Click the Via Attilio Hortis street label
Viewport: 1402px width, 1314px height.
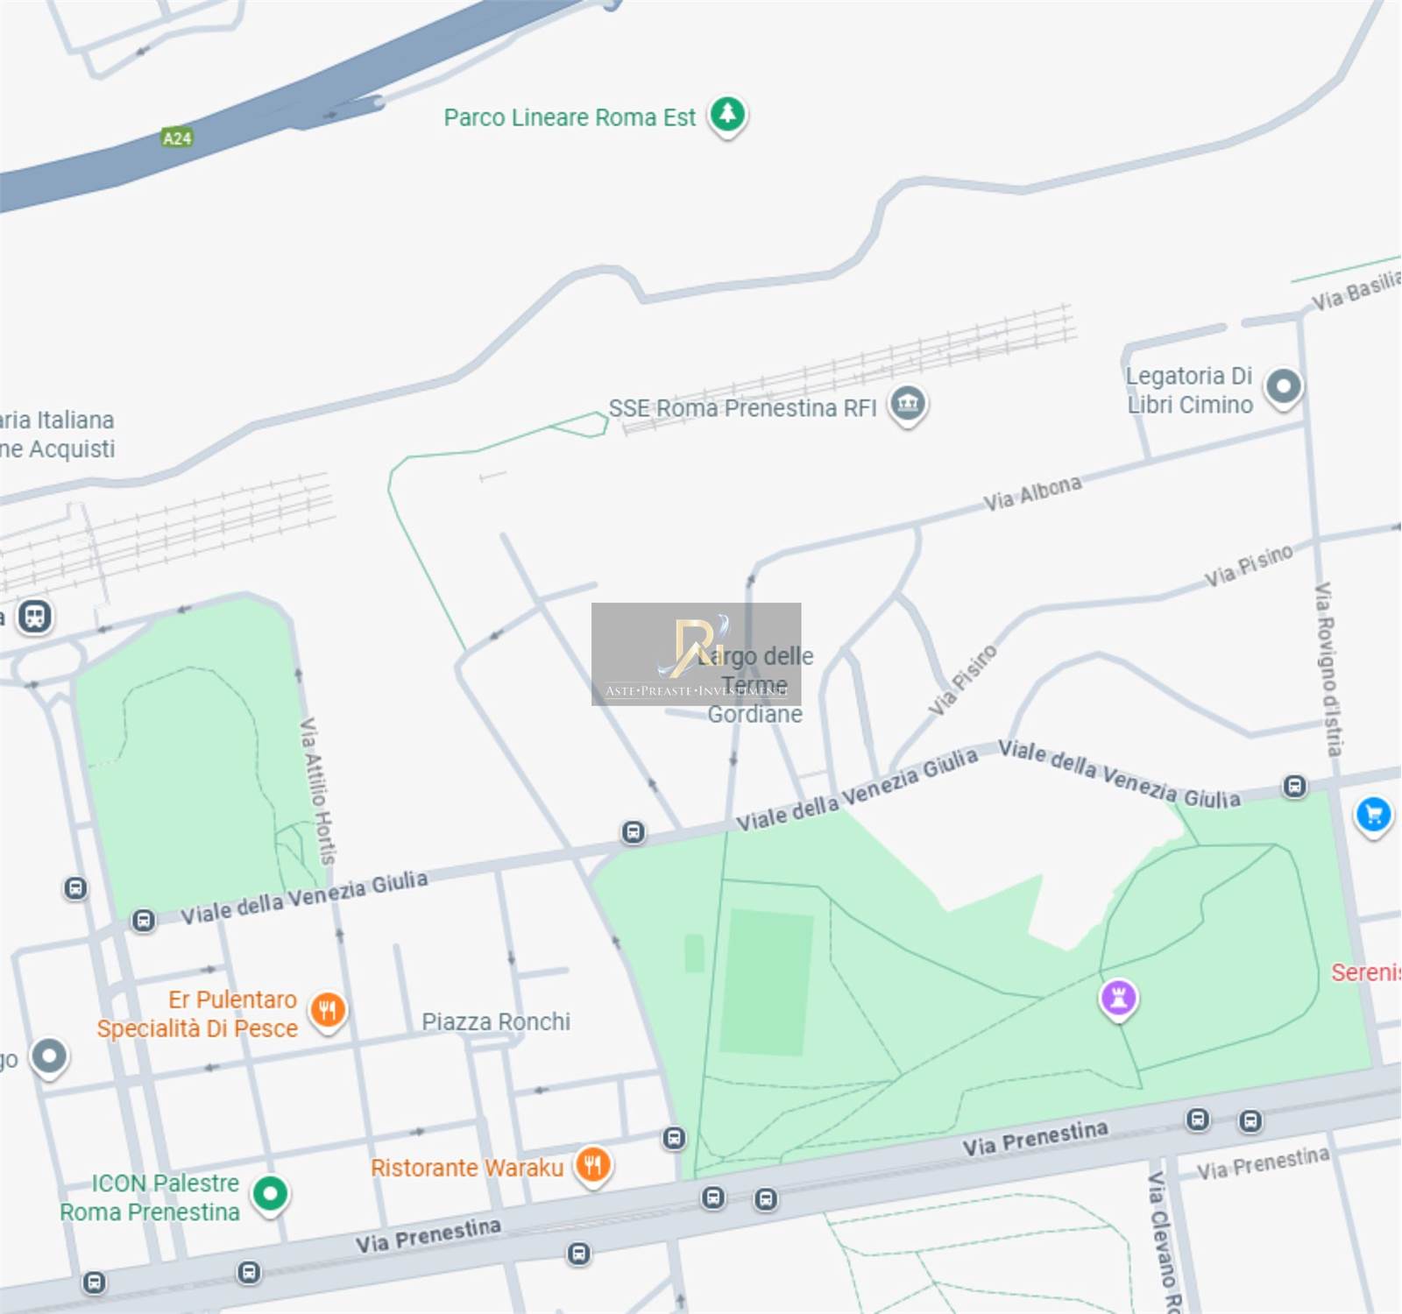[317, 791]
